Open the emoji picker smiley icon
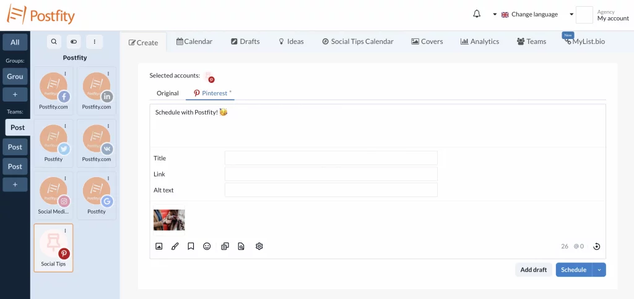 pos(207,246)
